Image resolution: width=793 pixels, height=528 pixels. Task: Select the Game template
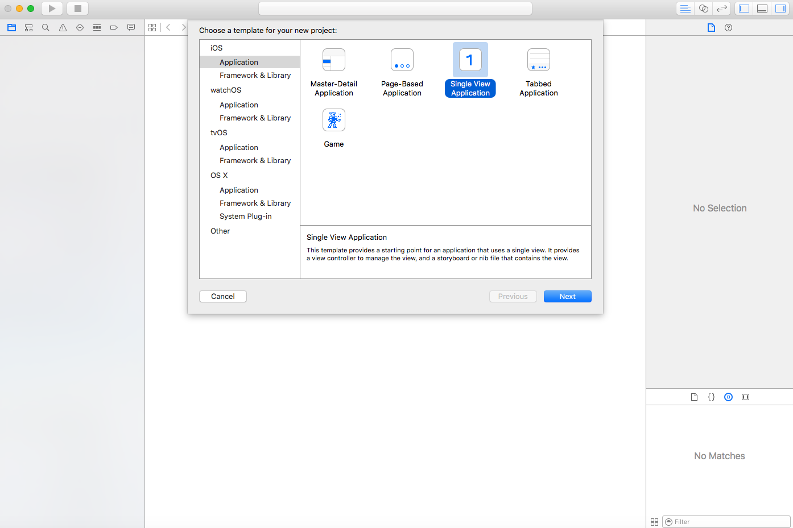coord(334,128)
